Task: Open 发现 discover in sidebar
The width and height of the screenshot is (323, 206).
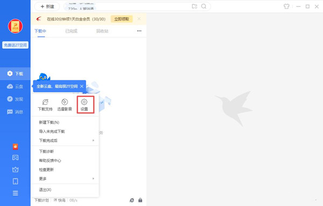Action: [x=15, y=99]
